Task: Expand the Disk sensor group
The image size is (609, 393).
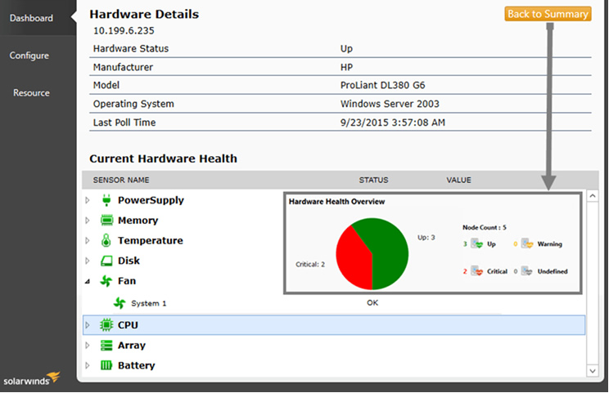Action: coord(88,261)
